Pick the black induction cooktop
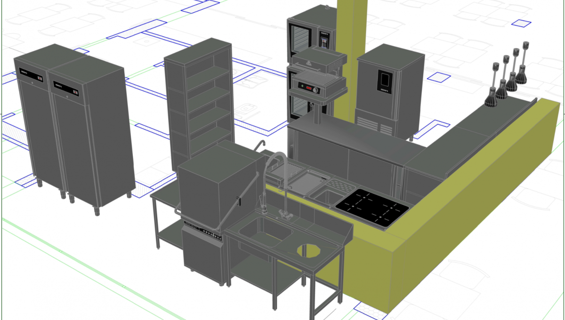This screenshot has height=320, width=565. [x=372, y=207]
